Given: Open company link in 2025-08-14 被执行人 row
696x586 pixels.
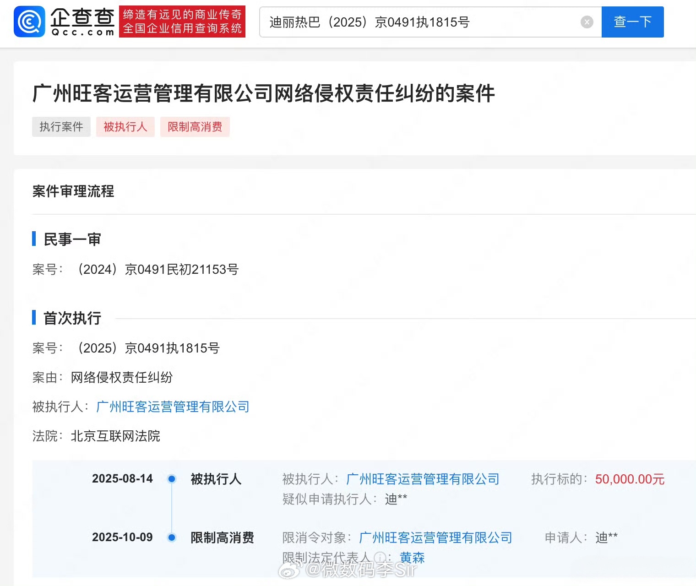Looking at the screenshot, I should click(423, 479).
